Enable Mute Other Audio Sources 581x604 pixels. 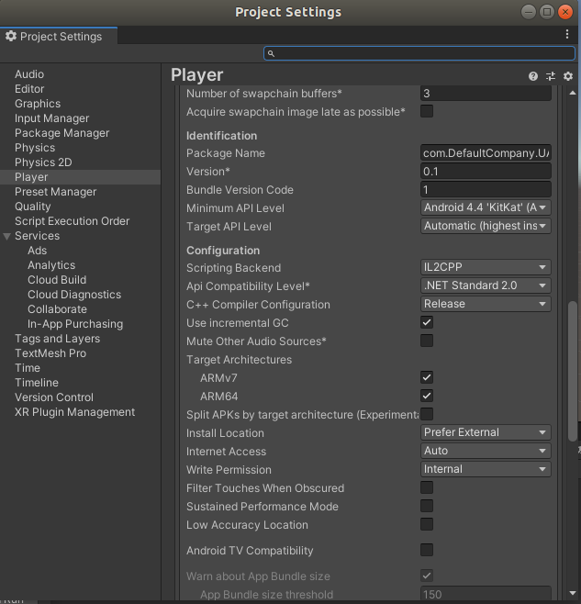[x=427, y=341]
